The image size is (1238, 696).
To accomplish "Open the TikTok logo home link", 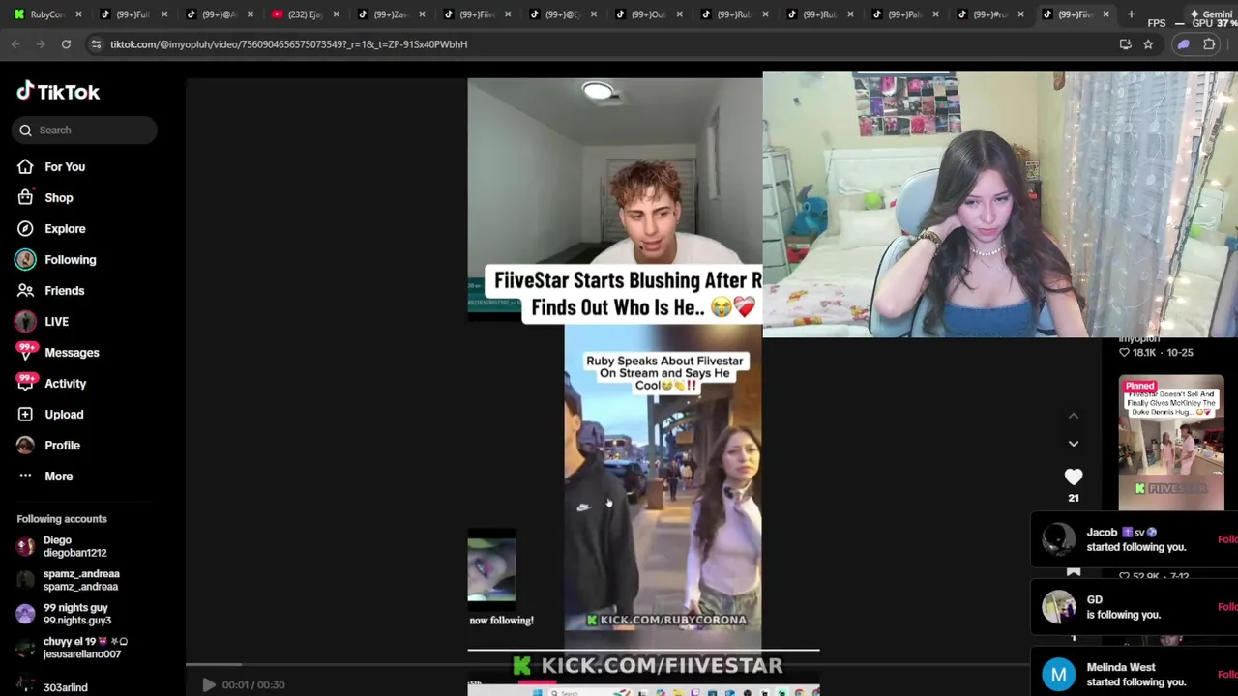I will point(58,92).
